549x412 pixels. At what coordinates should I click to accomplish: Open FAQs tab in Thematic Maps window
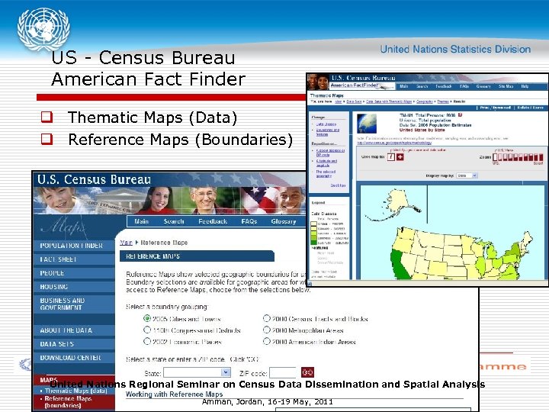tap(464, 86)
